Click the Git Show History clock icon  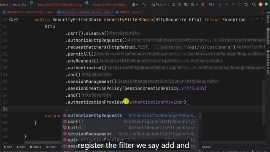pyautogui.click(x=239, y=5)
